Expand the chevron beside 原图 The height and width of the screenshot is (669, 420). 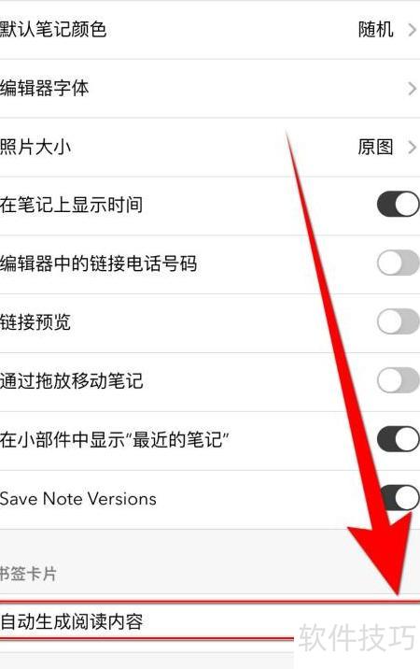412,148
